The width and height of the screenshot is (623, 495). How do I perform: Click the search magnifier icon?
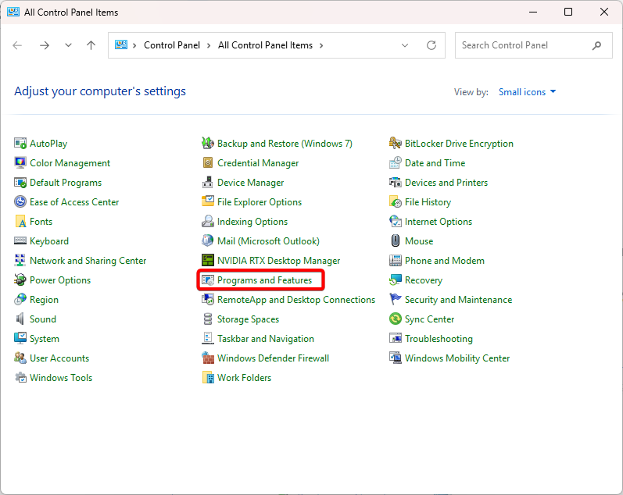coord(596,45)
